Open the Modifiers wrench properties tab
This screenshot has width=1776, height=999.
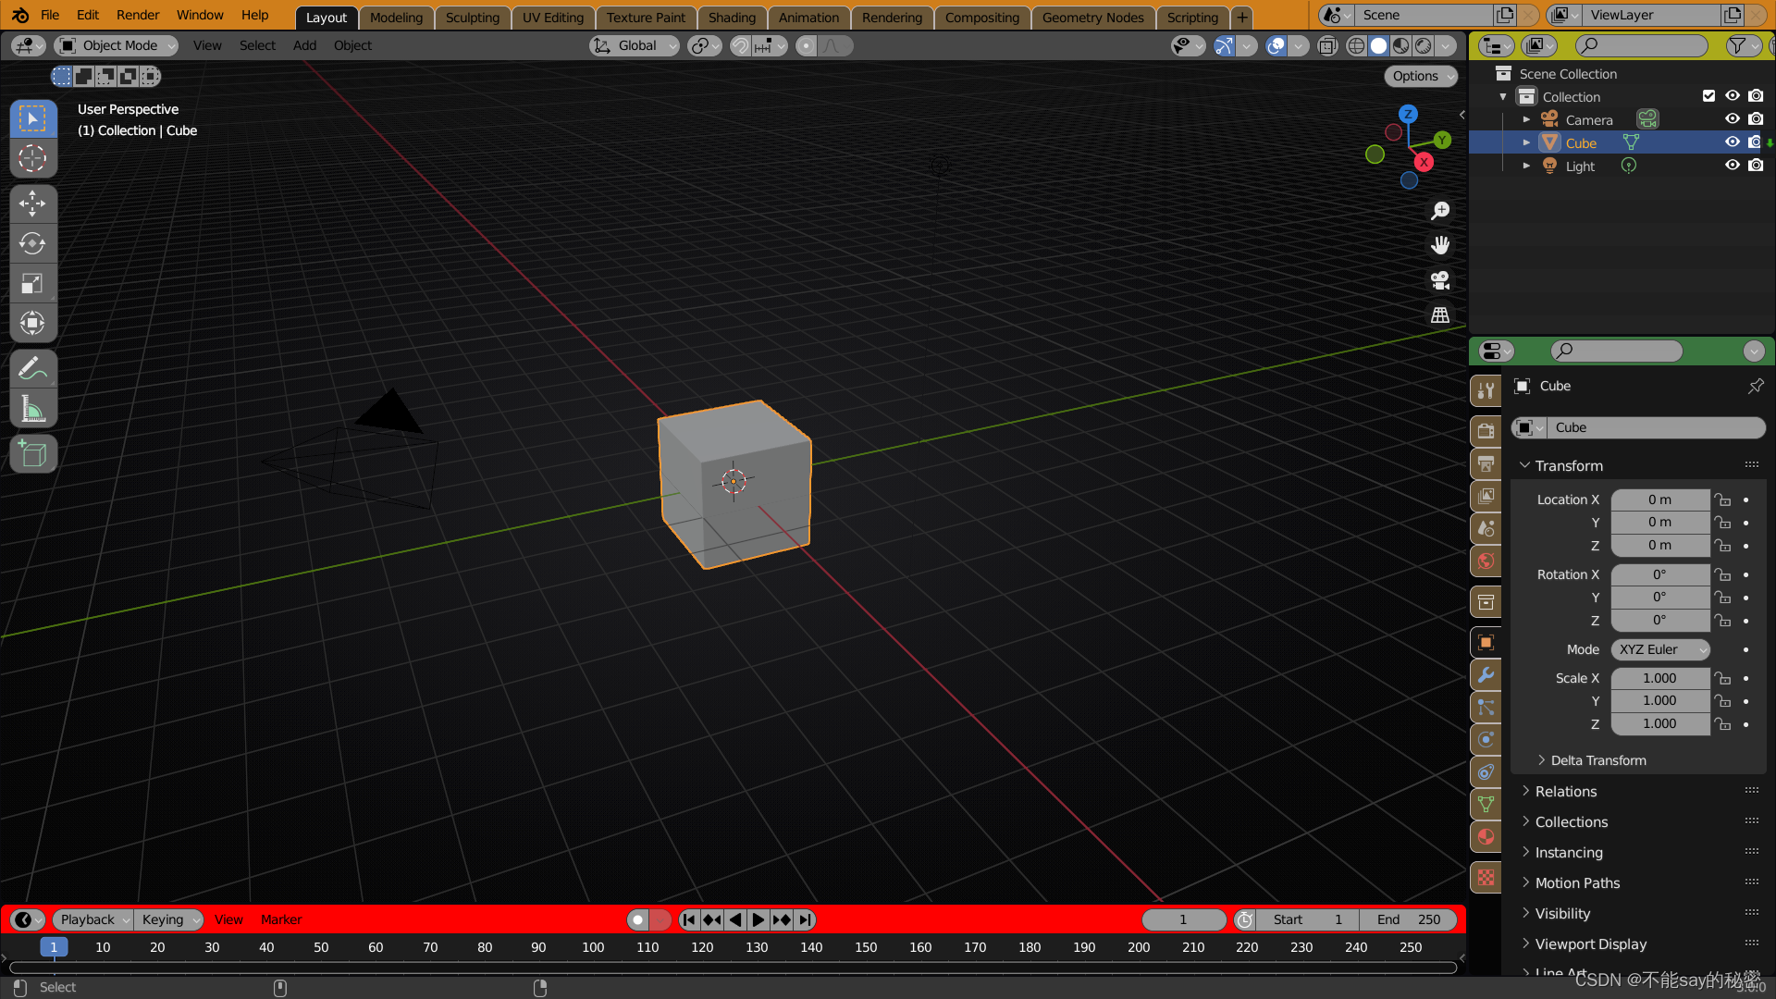[x=1486, y=675]
